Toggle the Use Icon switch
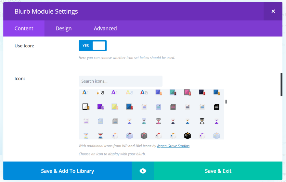286x182 pixels. click(93, 46)
